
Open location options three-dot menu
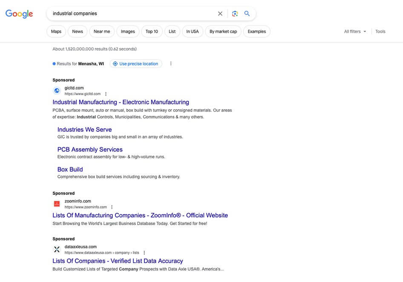point(171,64)
